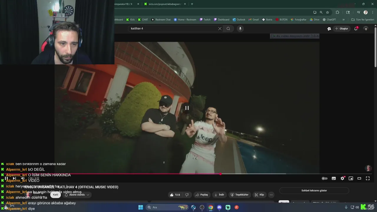Screen dimensions: 377x212
Task: Toggle subtitles in the video player
Action: point(334,178)
